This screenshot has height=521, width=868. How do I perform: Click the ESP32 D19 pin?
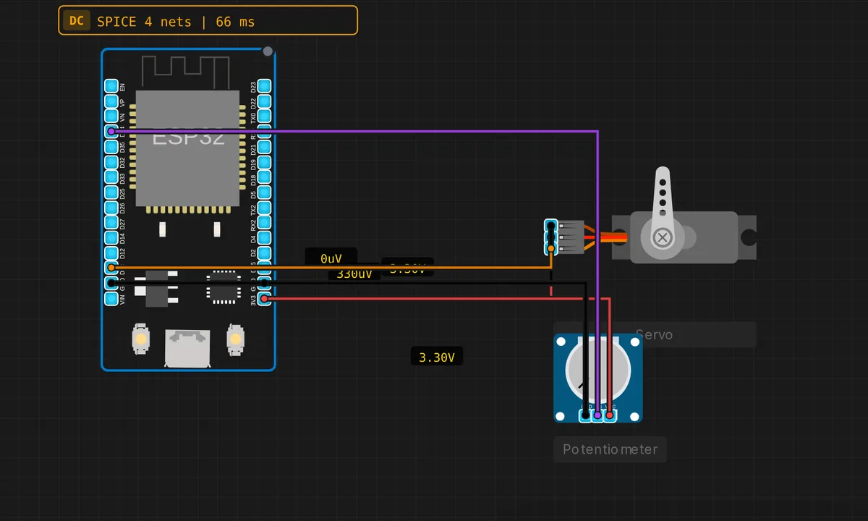pyautogui.click(x=264, y=162)
